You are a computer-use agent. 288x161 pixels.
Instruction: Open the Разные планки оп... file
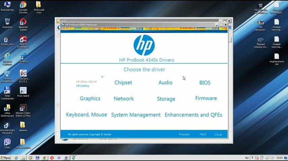261,43
